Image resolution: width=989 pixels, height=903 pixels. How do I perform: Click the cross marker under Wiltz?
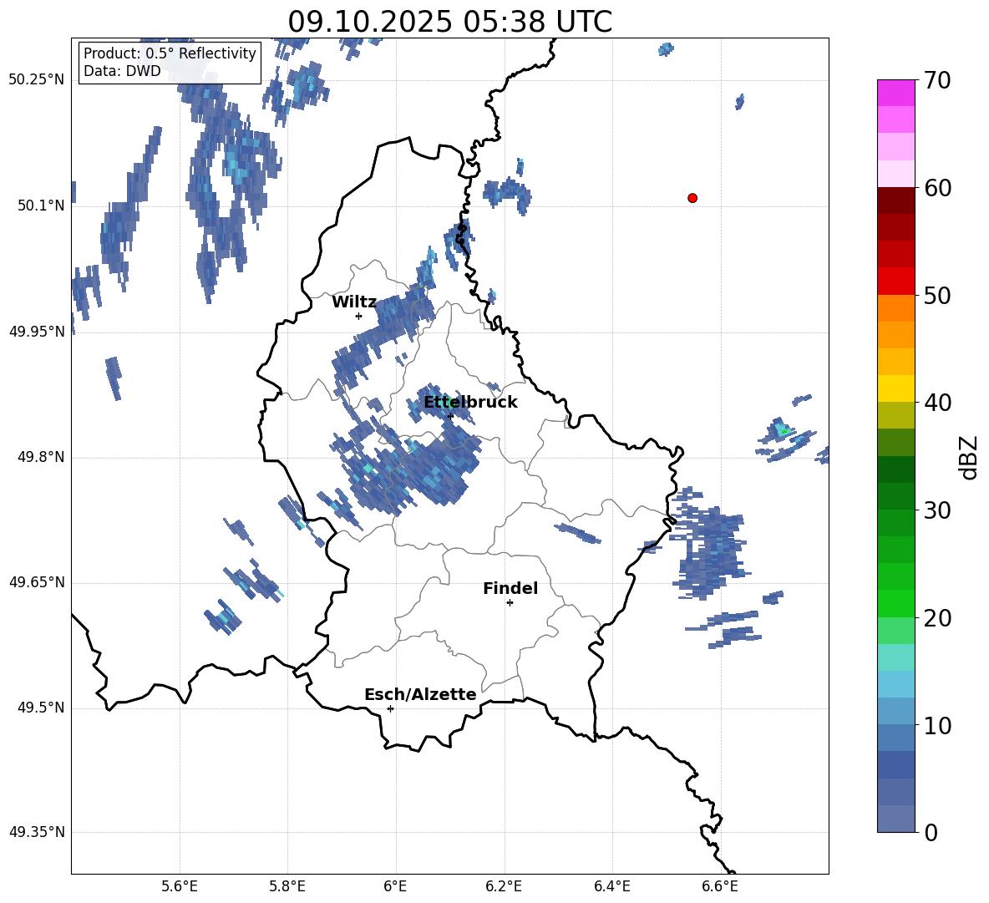(358, 316)
